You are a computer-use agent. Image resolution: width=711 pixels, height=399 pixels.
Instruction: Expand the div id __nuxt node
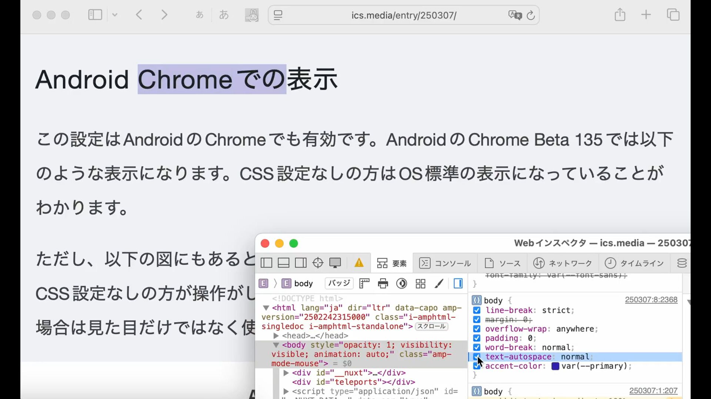coord(286,373)
